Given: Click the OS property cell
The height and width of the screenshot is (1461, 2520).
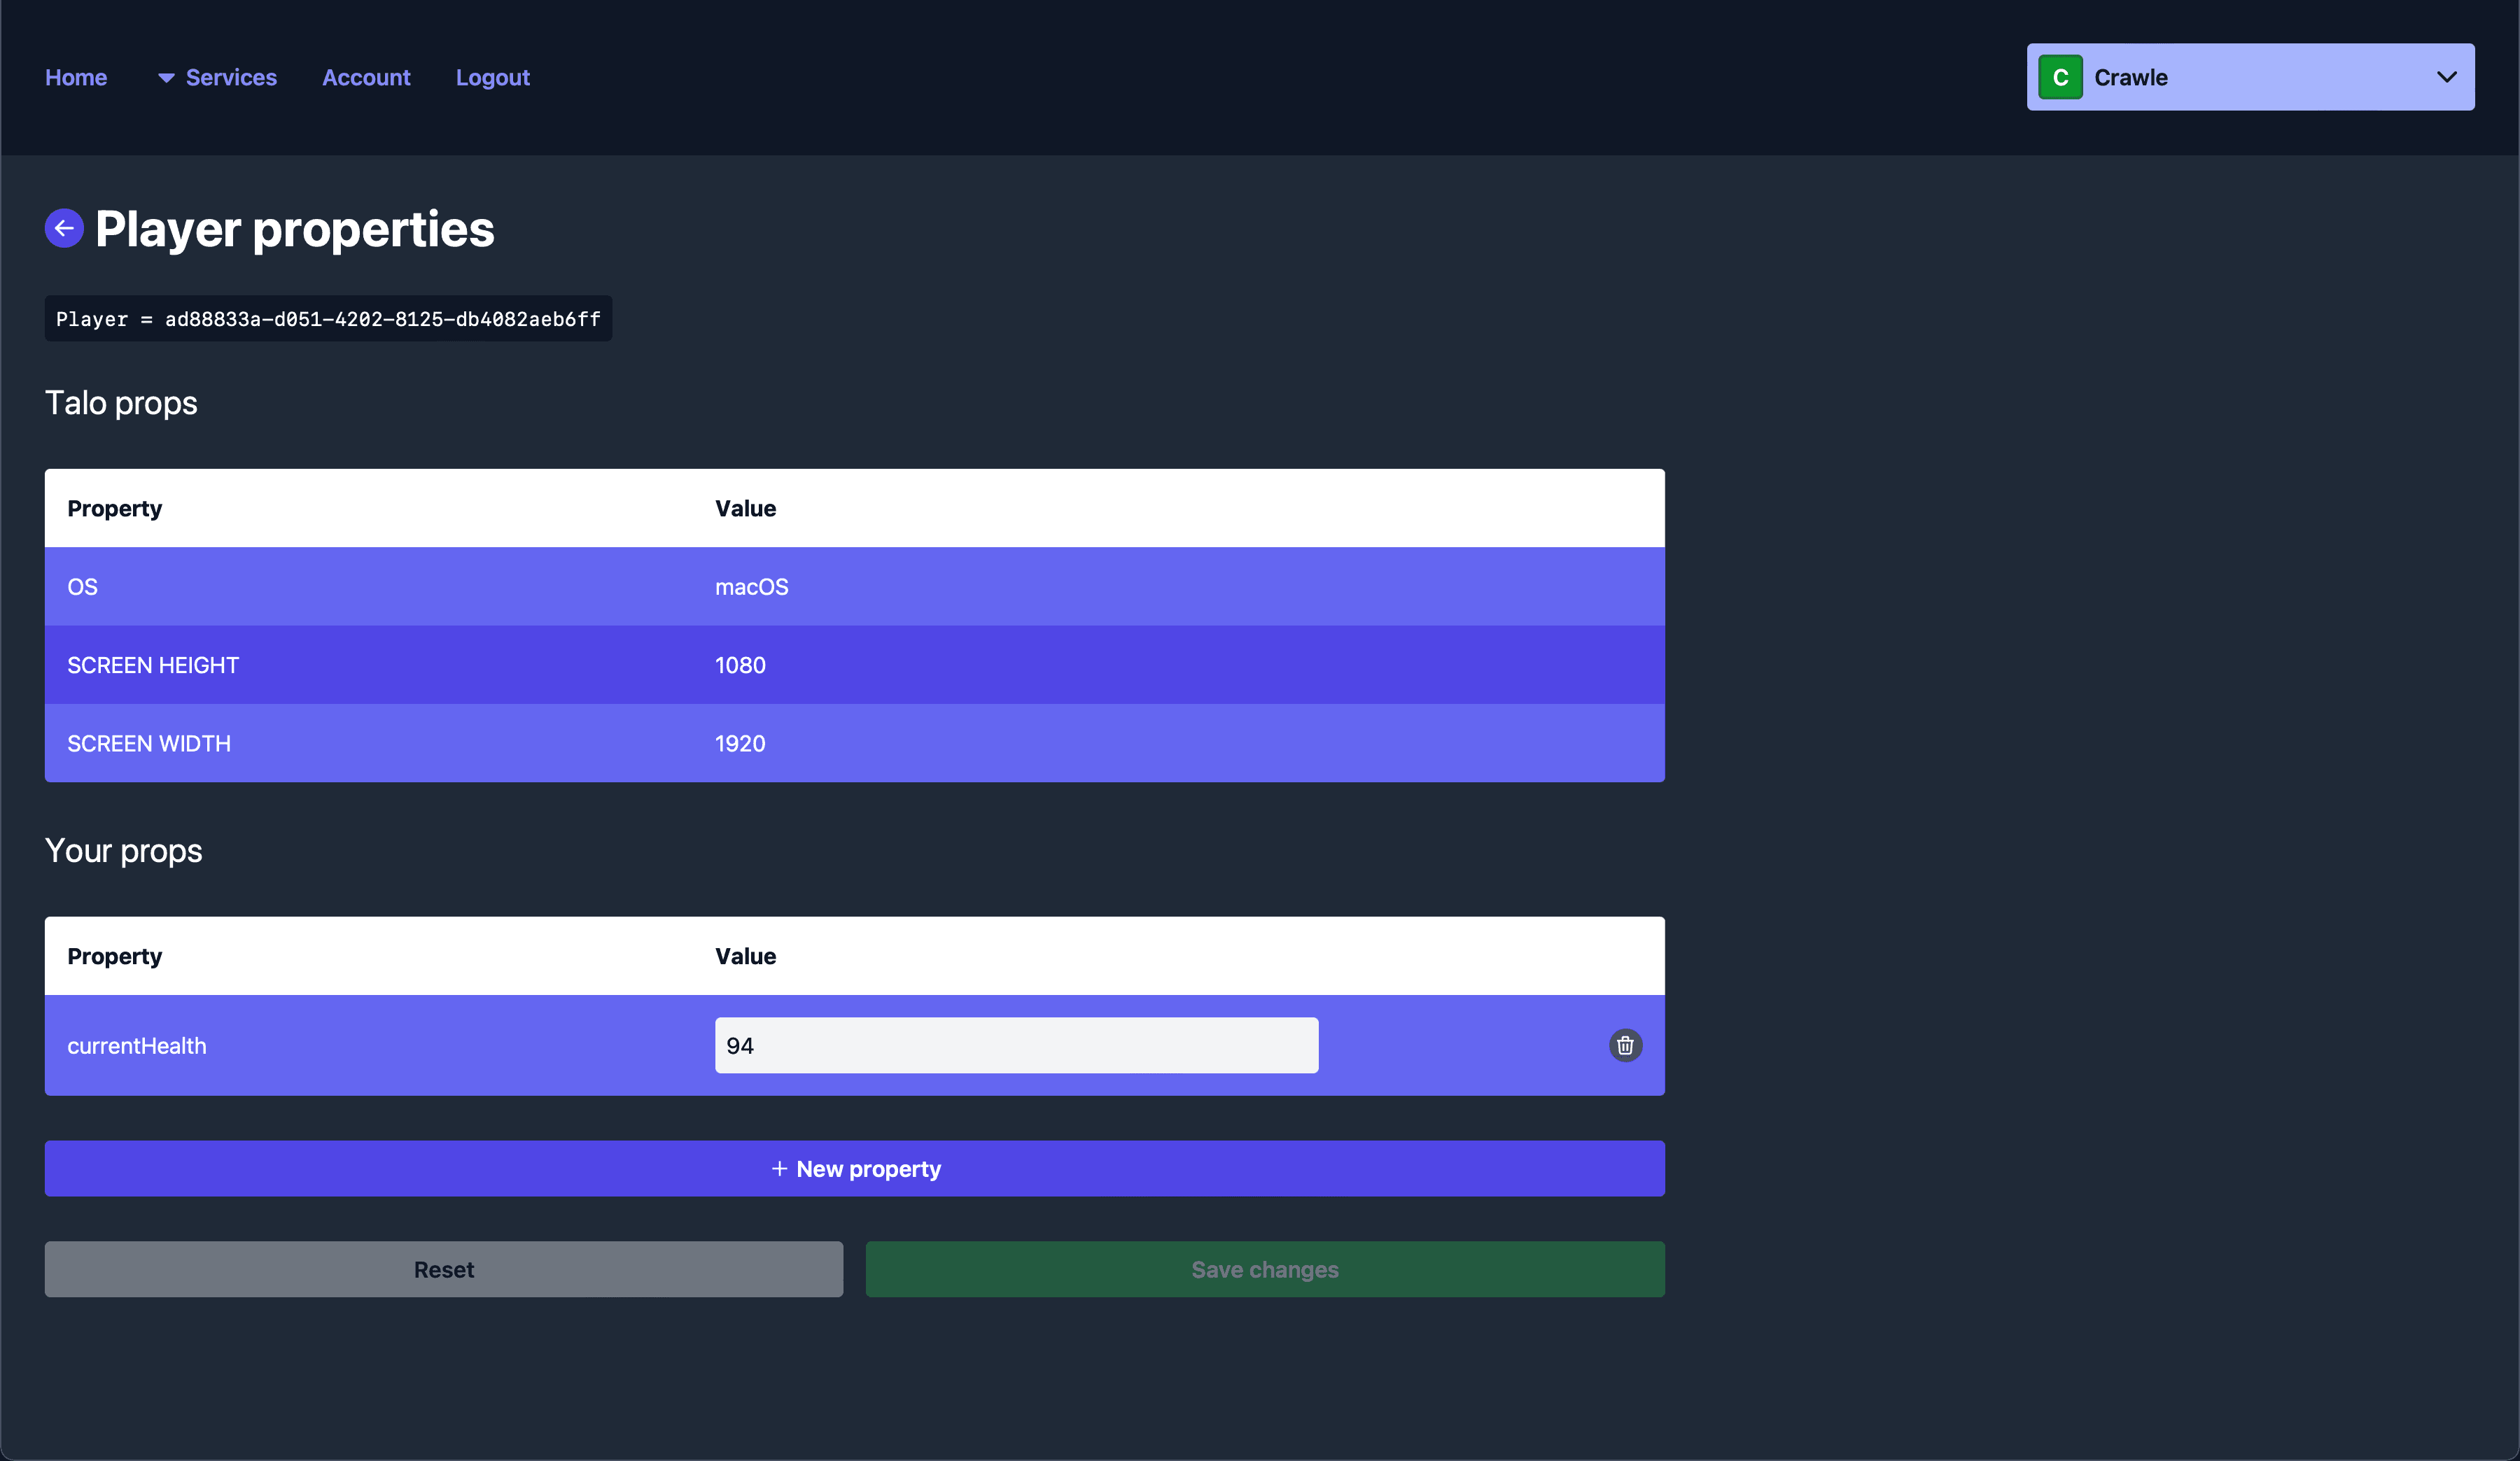Looking at the screenshot, I should (x=83, y=586).
